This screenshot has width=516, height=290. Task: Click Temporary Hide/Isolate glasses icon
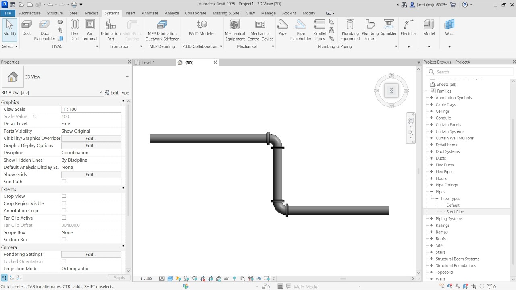tap(227, 278)
